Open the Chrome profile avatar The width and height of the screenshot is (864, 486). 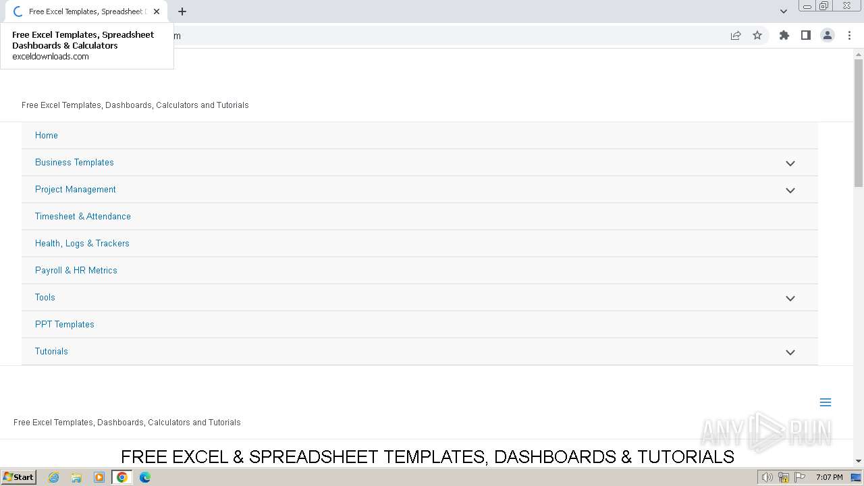click(x=828, y=36)
